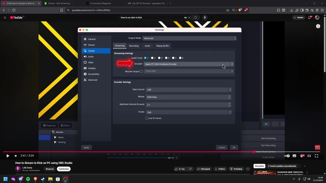Open the video player settings gear
326x183 pixels.
302,156
